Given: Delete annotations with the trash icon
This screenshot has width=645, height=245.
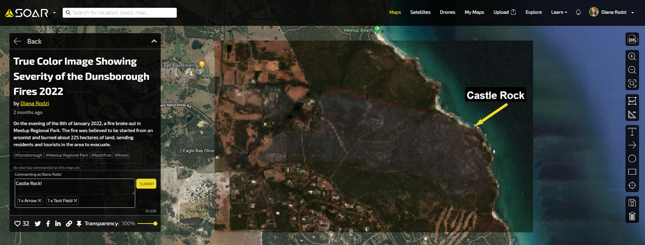Looking at the screenshot, I should pos(632,216).
